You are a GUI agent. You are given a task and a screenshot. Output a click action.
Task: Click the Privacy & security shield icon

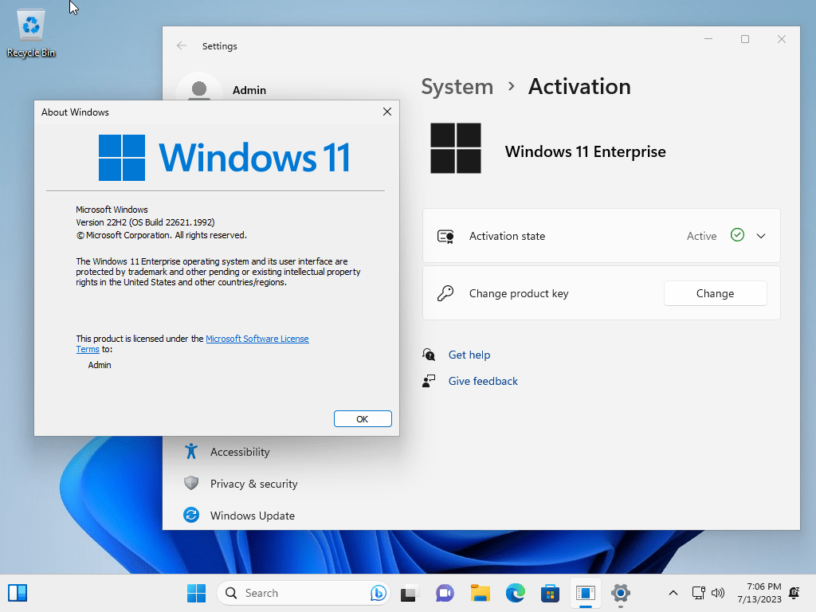point(191,483)
